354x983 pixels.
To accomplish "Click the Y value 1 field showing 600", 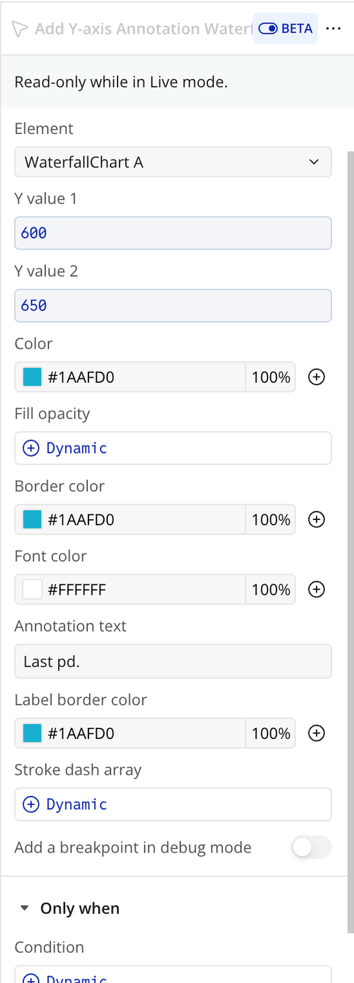I will tap(173, 233).
